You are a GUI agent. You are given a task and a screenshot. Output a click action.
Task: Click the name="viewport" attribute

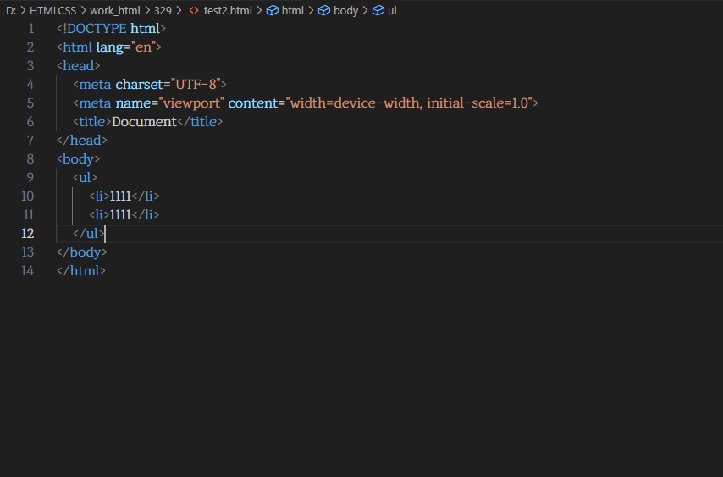(169, 103)
